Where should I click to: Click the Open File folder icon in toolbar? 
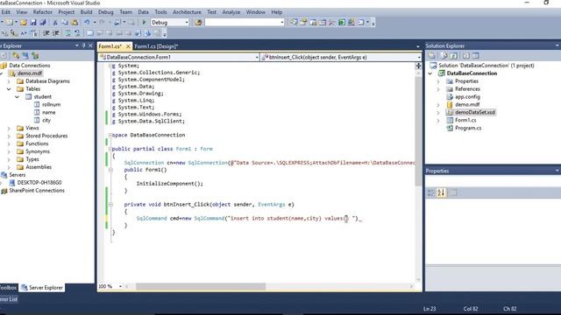tap(24, 23)
